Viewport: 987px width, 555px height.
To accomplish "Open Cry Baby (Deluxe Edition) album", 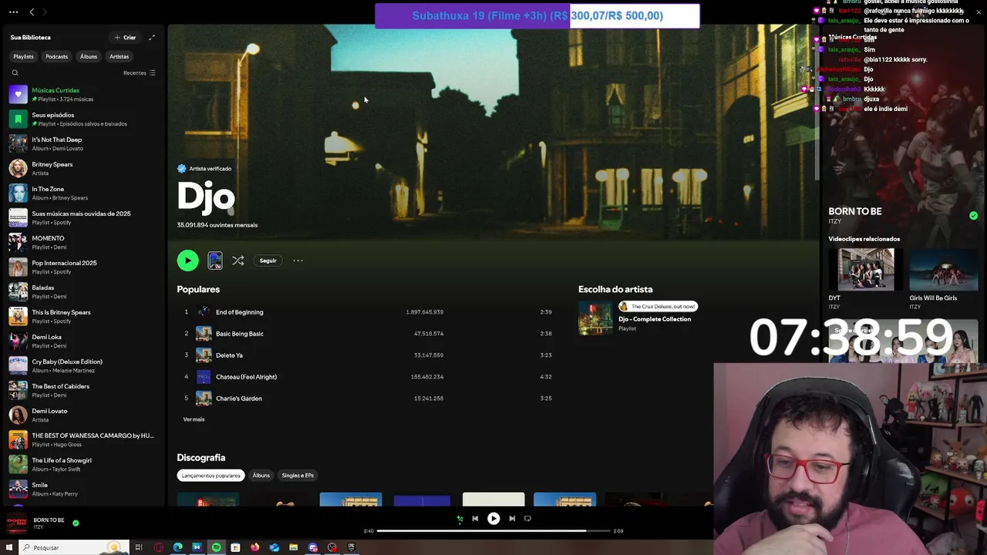I will [x=83, y=365].
